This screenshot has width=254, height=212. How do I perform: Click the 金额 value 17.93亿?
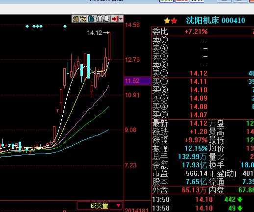[195, 165]
